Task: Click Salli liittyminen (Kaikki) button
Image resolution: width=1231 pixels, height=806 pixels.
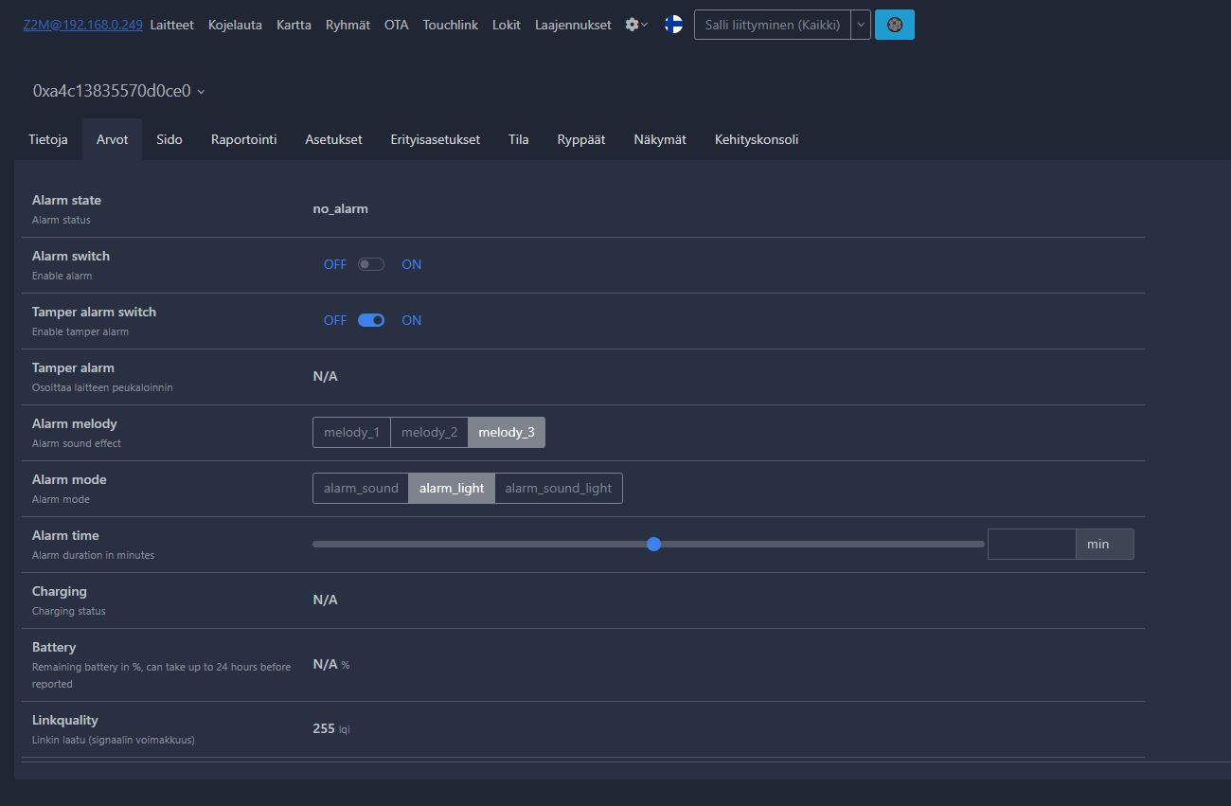Action: coord(772,25)
